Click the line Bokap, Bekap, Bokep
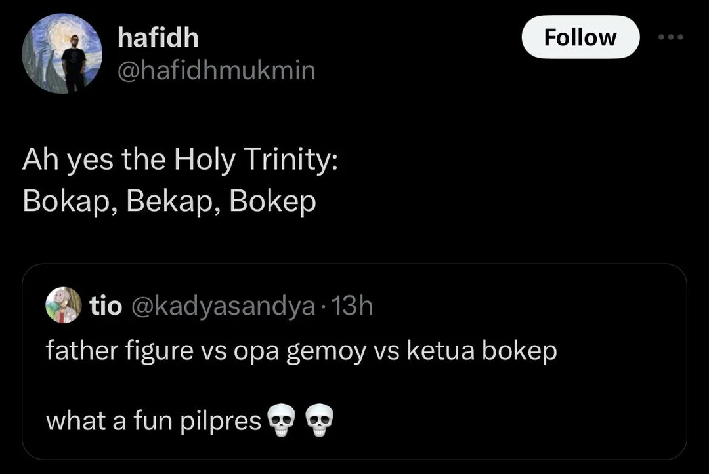Image resolution: width=709 pixels, height=474 pixels. point(169,201)
